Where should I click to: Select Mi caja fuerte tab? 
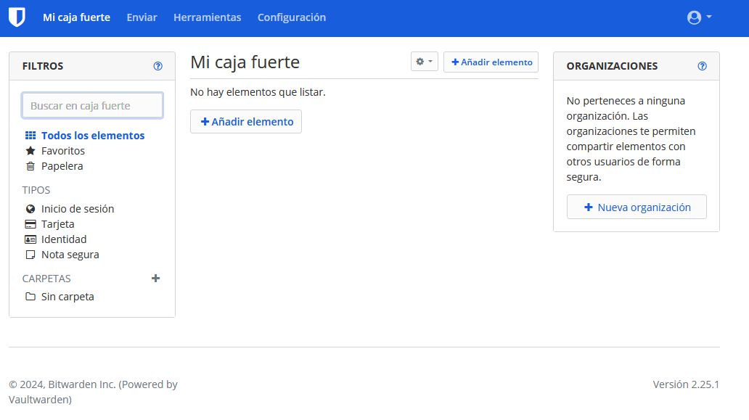pyautogui.click(x=76, y=17)
